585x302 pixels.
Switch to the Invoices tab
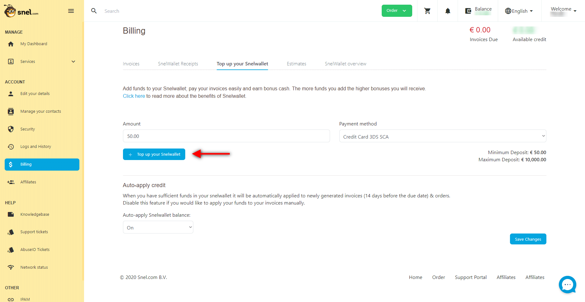[131, 64]
